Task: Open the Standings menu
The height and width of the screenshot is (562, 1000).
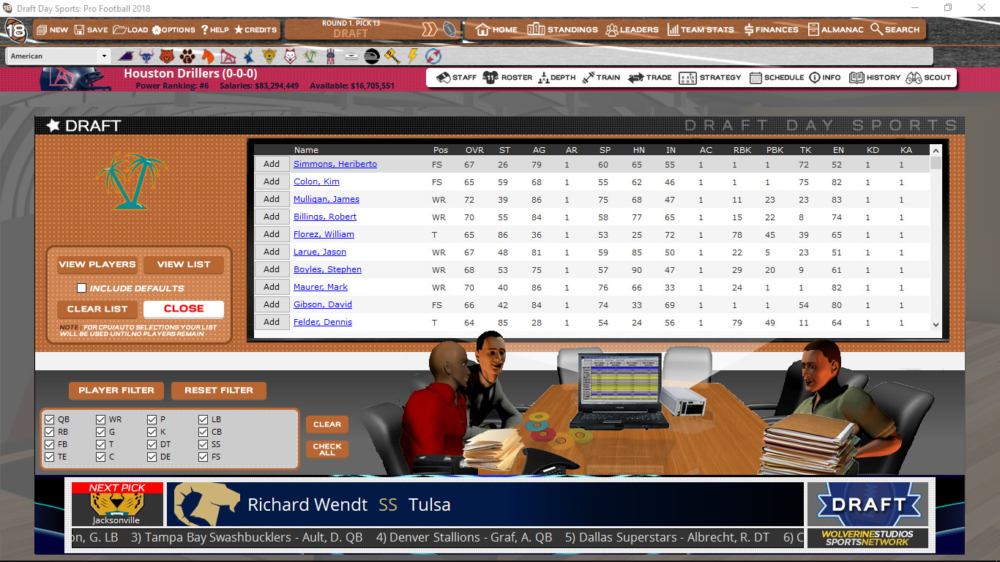Action: pos(562,30)
